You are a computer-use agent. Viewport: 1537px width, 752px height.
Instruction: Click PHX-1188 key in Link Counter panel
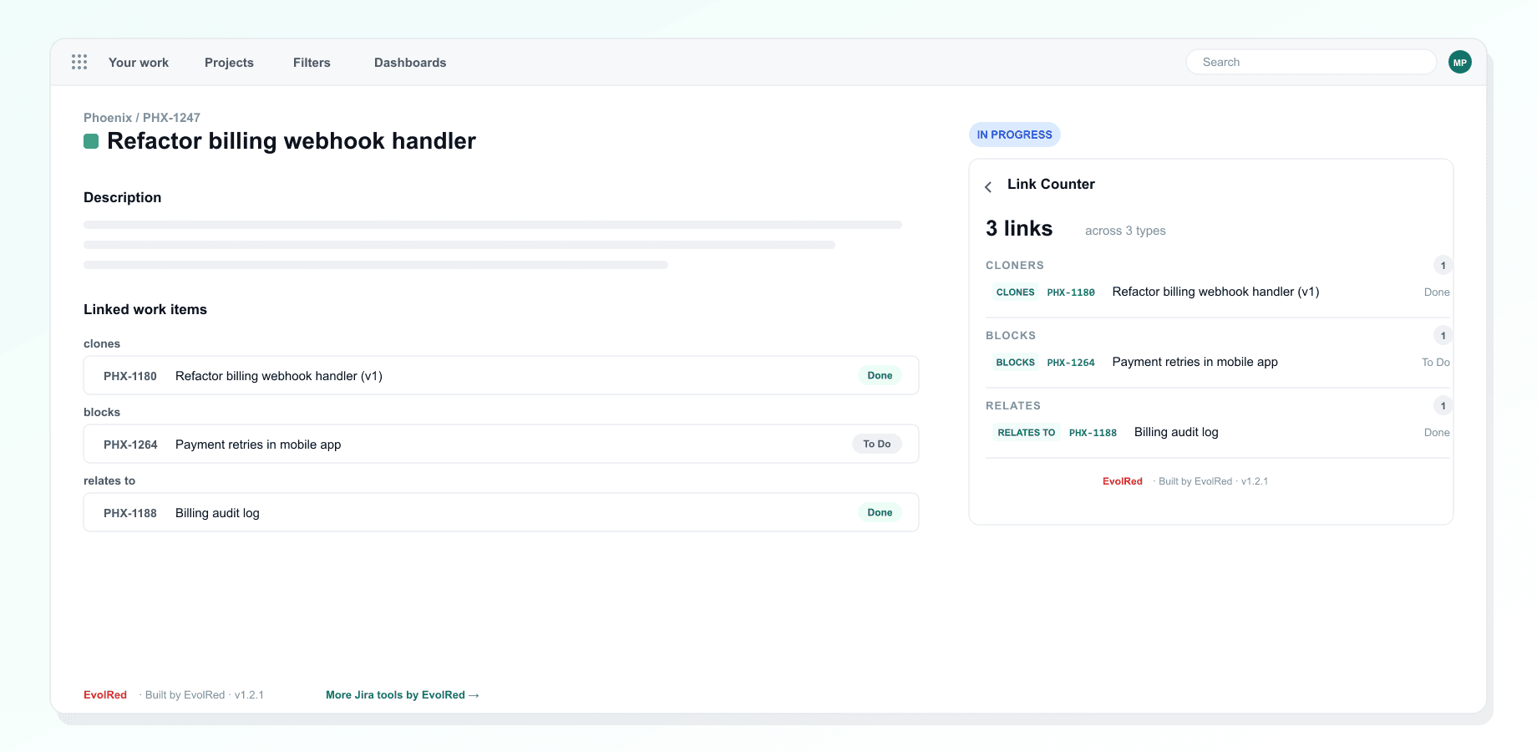point(1093,433)
